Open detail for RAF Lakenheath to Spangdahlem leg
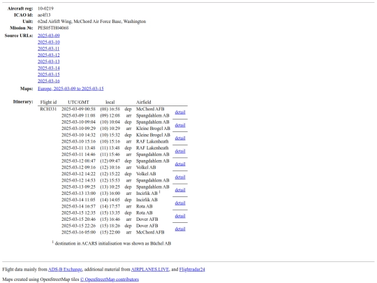 coord(180,151)
